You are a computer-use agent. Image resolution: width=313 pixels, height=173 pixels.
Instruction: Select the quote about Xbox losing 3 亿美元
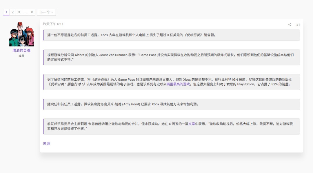pos(171,35)
